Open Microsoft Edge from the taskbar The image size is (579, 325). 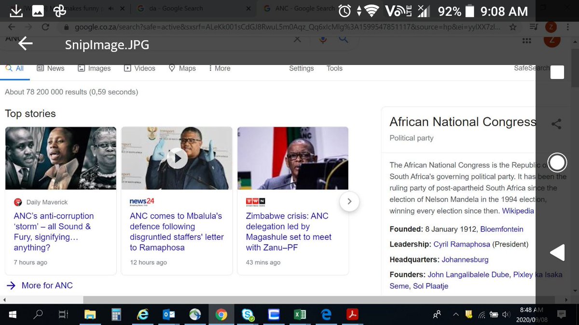326,315
